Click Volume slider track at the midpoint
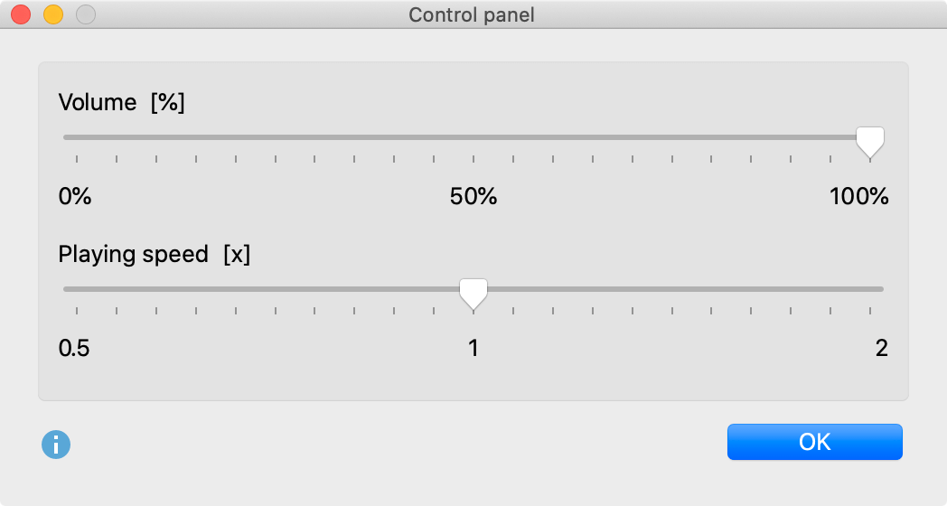This screenshot has height=506, width=947. tap(473, 137)
